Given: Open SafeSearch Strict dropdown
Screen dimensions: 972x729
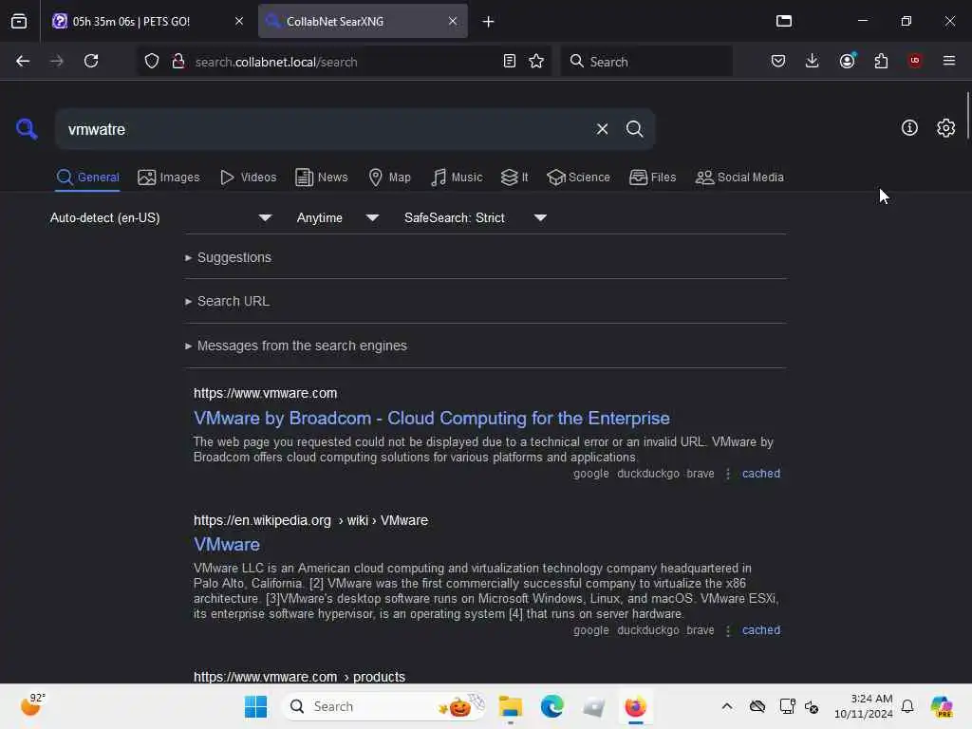Looking at the screenshot, I should [x=475, y=218].
